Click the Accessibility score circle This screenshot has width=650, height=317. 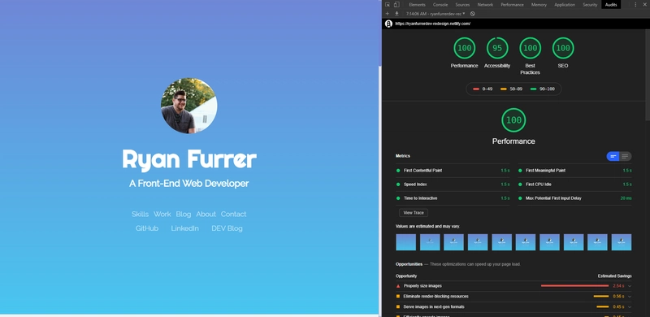[x=497, y=48]
